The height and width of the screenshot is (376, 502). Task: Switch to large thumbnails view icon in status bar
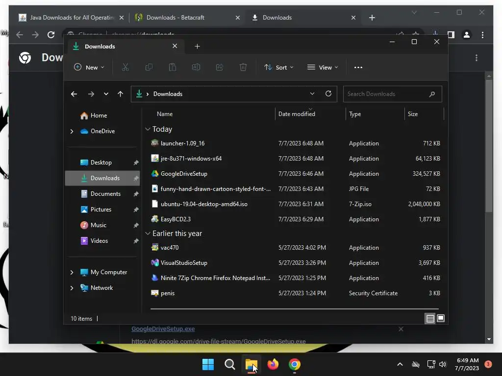441,318
